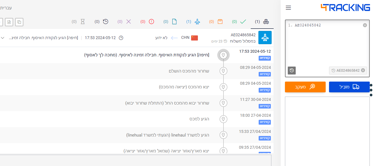Click the orange track (מעקב) button
Viewport: 374px width, 166px height.
pos(305,87)
